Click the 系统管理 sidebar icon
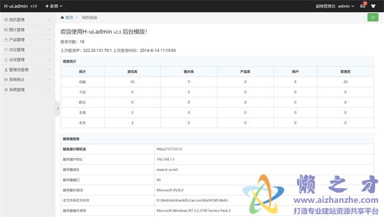The width and height of the screenshot is (384, 217). click(6, 90)
